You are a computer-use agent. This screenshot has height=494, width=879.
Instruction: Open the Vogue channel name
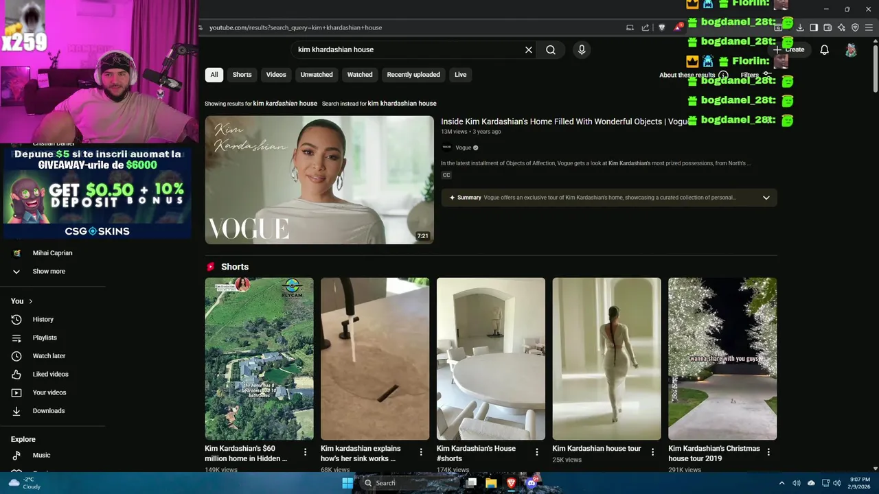tap(464, 148)
